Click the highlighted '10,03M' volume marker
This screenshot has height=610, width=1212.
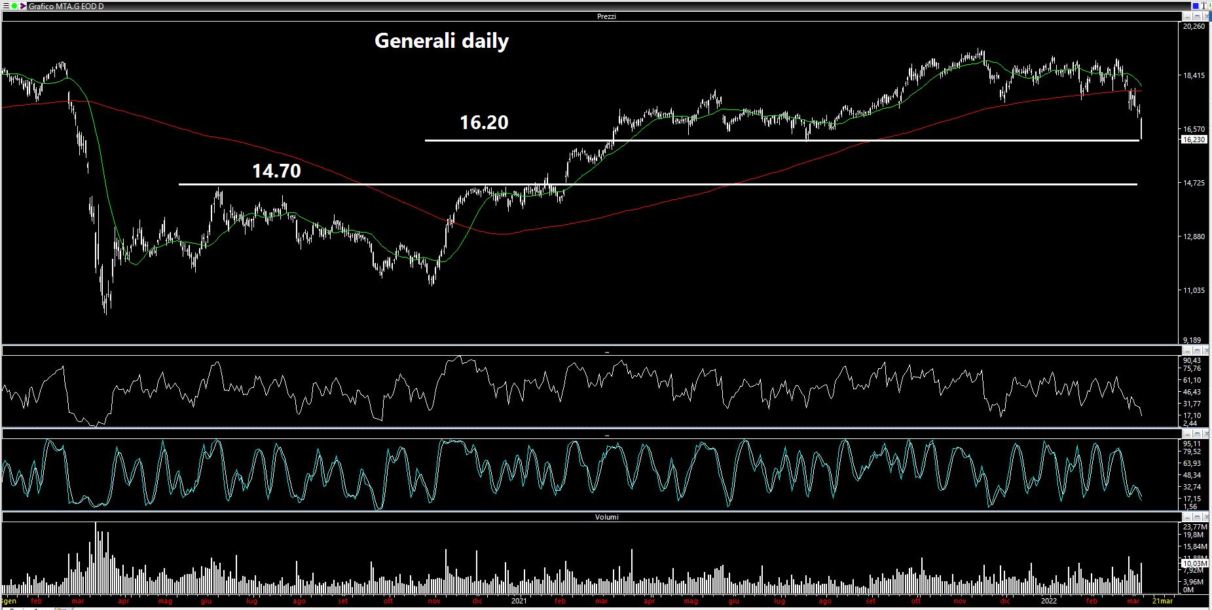(1194, 563)
